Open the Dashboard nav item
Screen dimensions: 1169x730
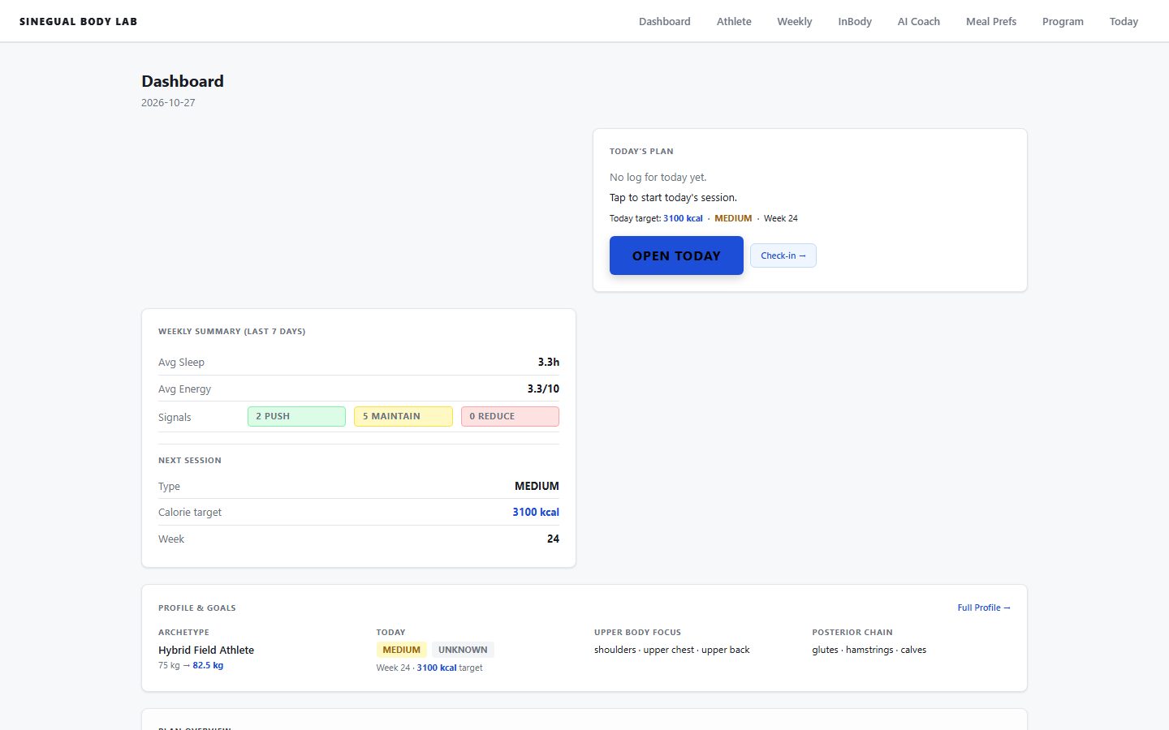coord(664,22)
